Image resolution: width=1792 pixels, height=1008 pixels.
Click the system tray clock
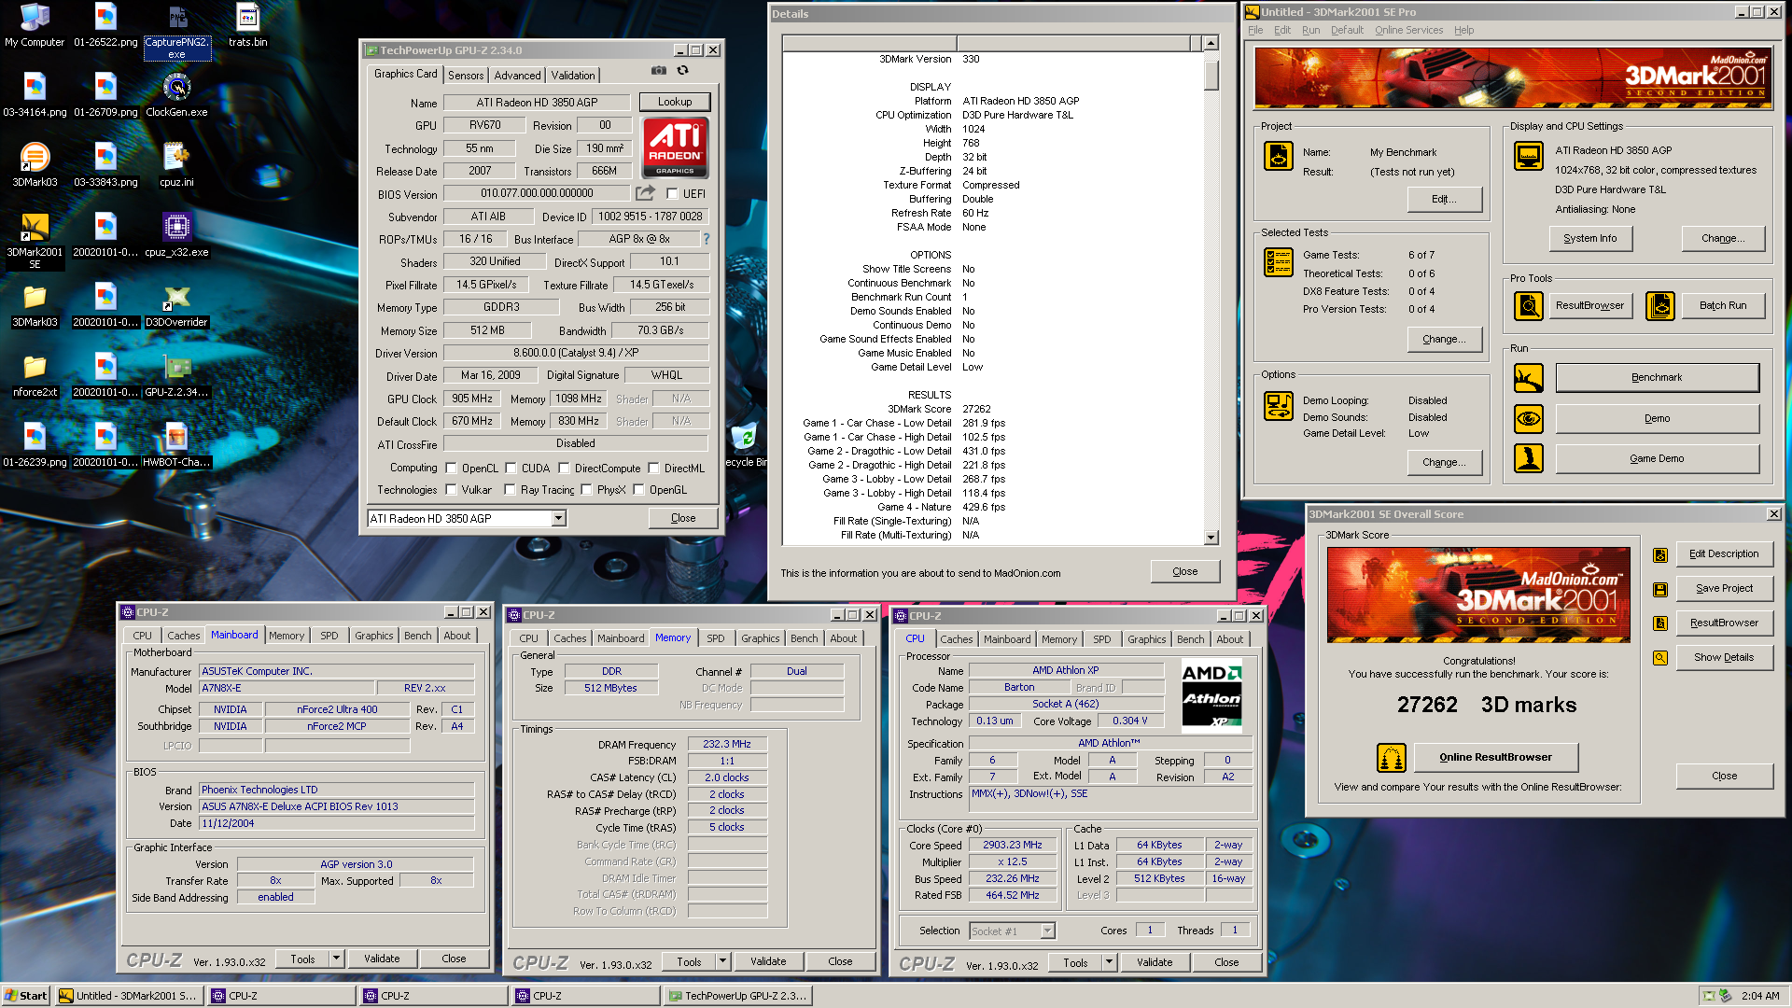click(1760, 996)
